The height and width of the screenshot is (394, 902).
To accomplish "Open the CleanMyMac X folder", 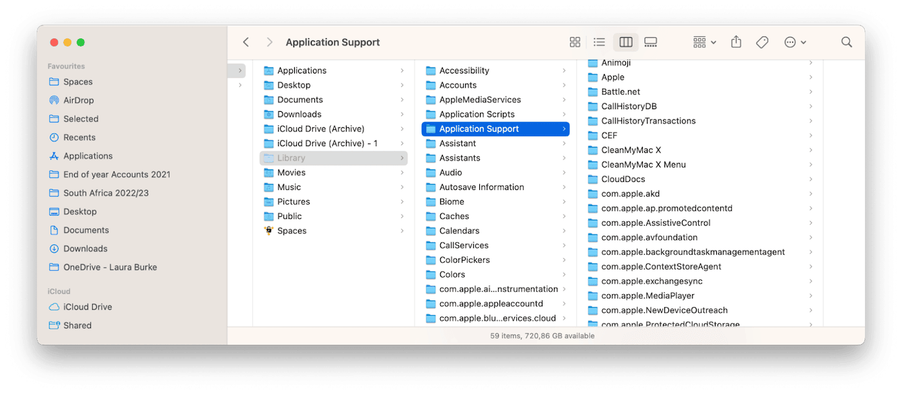I will pos(631,150).
